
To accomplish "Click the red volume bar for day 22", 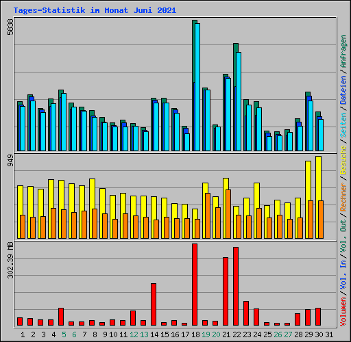I will pyautogui.click(x=236, y=286).
